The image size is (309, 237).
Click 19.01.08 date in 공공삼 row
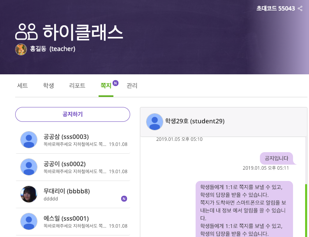click(118, 144)
